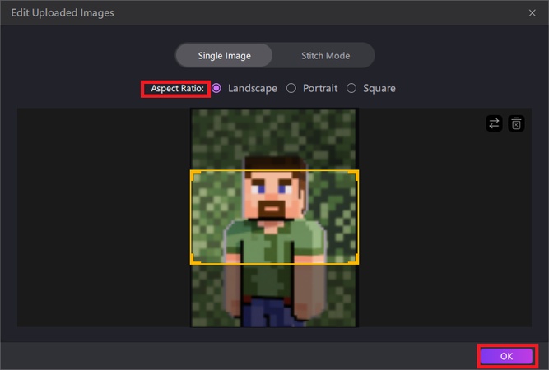The image size is (549, 370).
Task: Select the Landscape aspect ratio
Action: [x=216, y=88]
